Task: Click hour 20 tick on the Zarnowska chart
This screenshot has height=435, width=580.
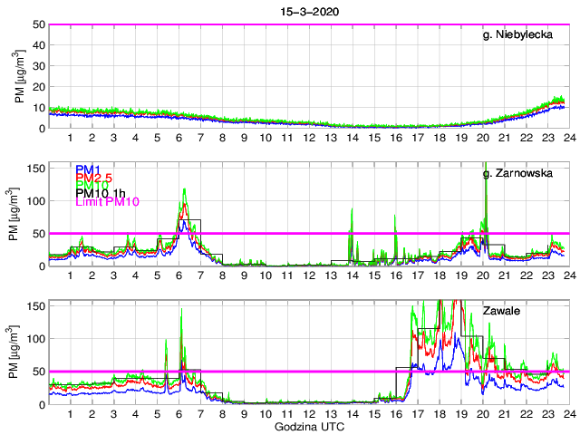Action: (481, 275)
